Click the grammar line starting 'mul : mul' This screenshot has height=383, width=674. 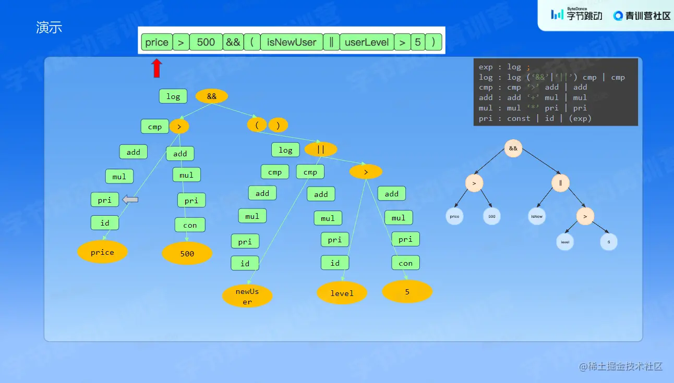533,108
